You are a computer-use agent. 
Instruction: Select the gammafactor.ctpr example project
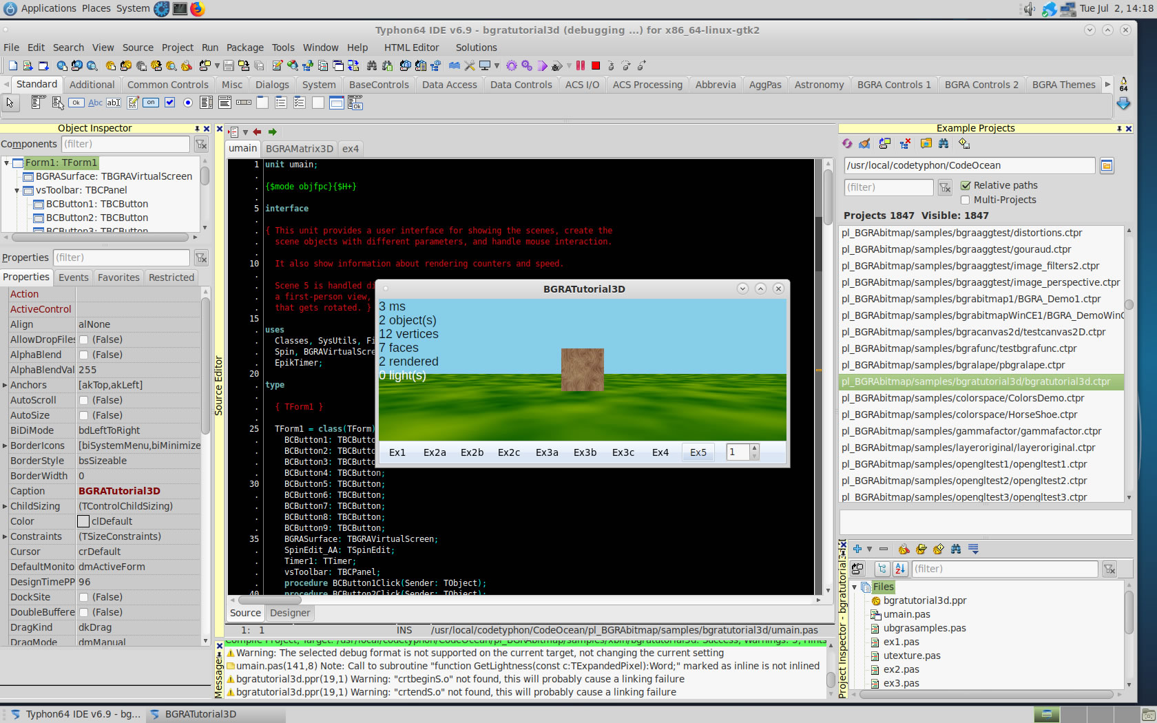coord(981,431)
